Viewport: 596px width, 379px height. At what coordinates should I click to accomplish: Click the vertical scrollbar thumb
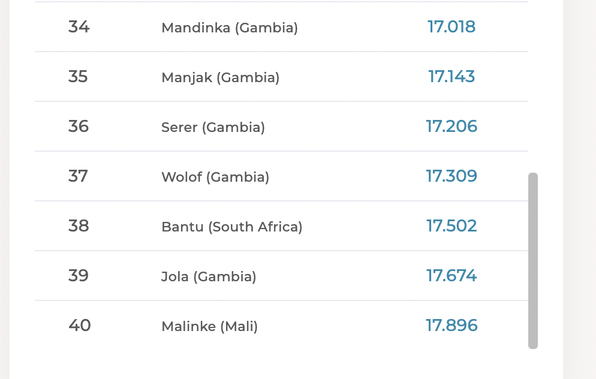tap(533, 261)
